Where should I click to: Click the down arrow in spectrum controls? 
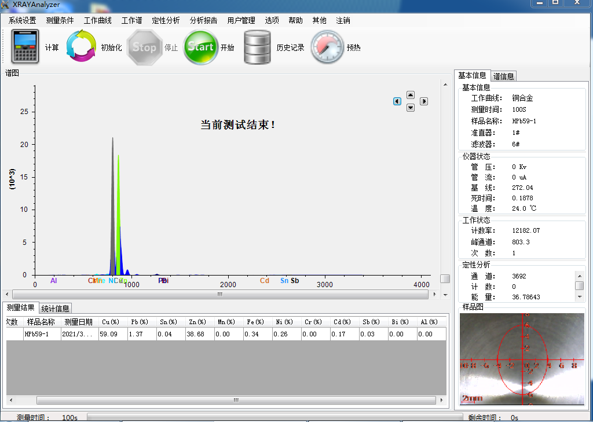tap(411, 108)
